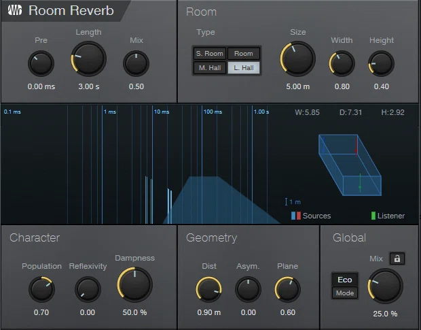Click the 0.70 Population value
The width and height of the screenshot is (421, 330).
tap(41, 312)
